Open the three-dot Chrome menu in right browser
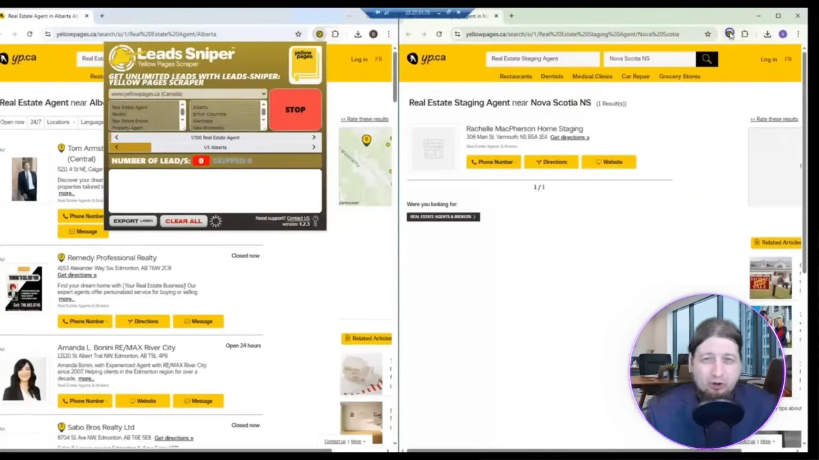This screenshot has height=460, width=819. click(798, 34)
